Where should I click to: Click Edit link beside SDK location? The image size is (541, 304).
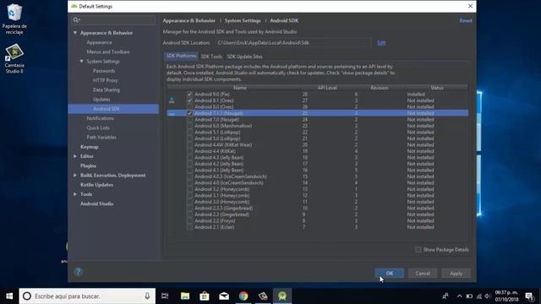coord(381,43)
